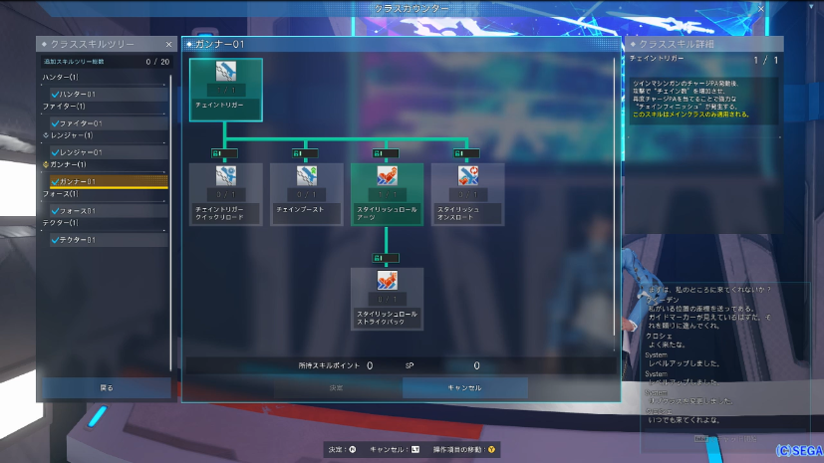Select the チェイントリガー skill icon
This screenshot has width=824, height=463.
click(226, 71)
